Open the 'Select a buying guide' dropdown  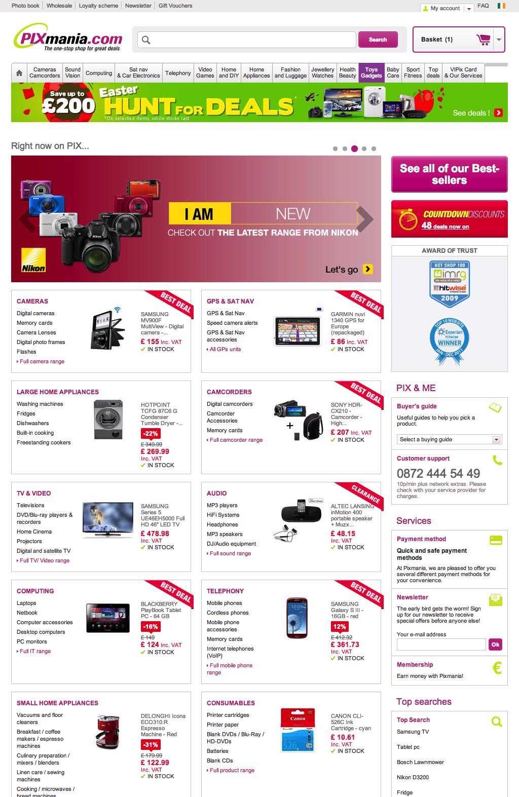(x=450, y=439)
